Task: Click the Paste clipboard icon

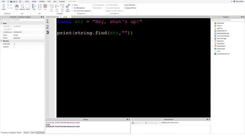Action: point(3,6)
